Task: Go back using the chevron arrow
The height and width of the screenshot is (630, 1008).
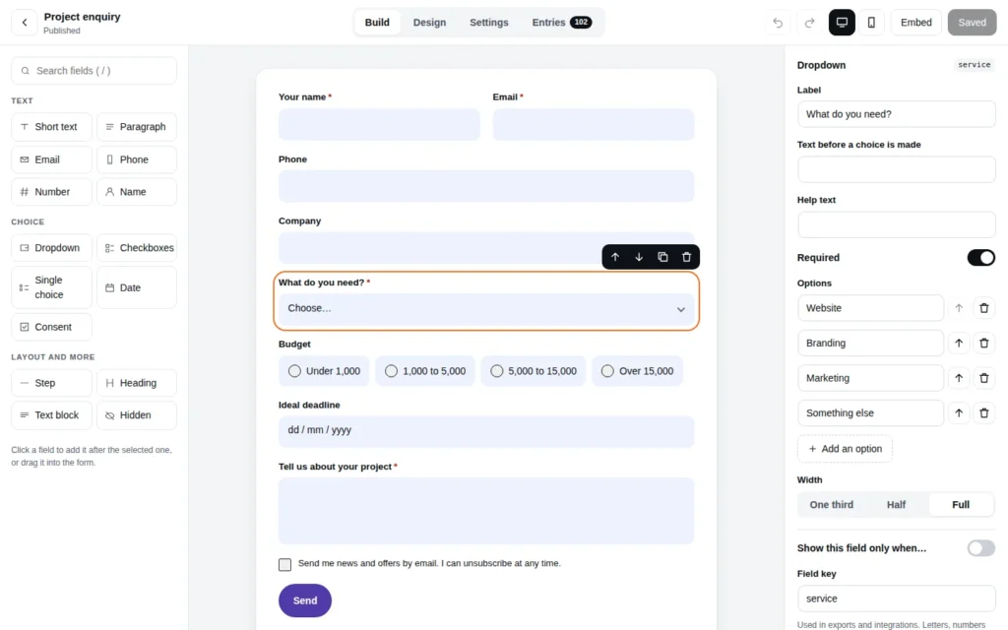Action: [x=25, y=23]
